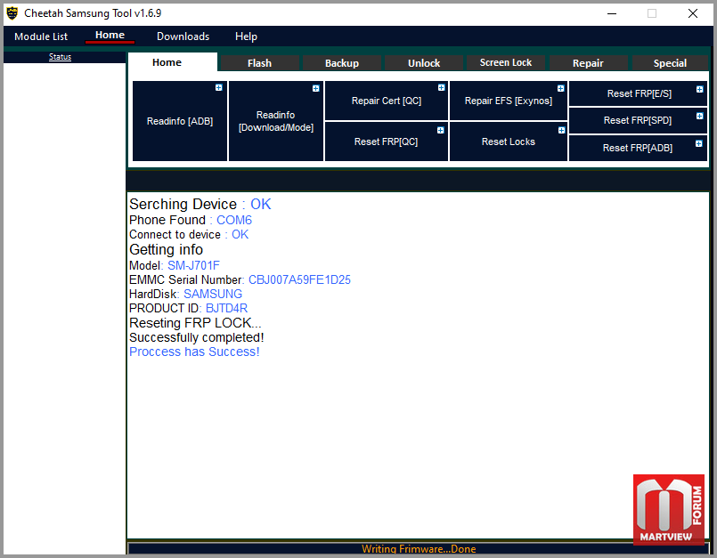Click plus icon on Reset FRP[SPD]
The image size is (717, 558).
699,116
